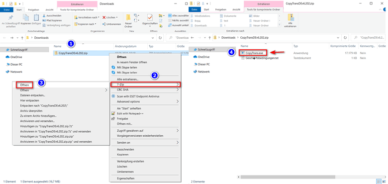
Task: Open the Datei tab in the Downloads window
Action: click(6, 9)
